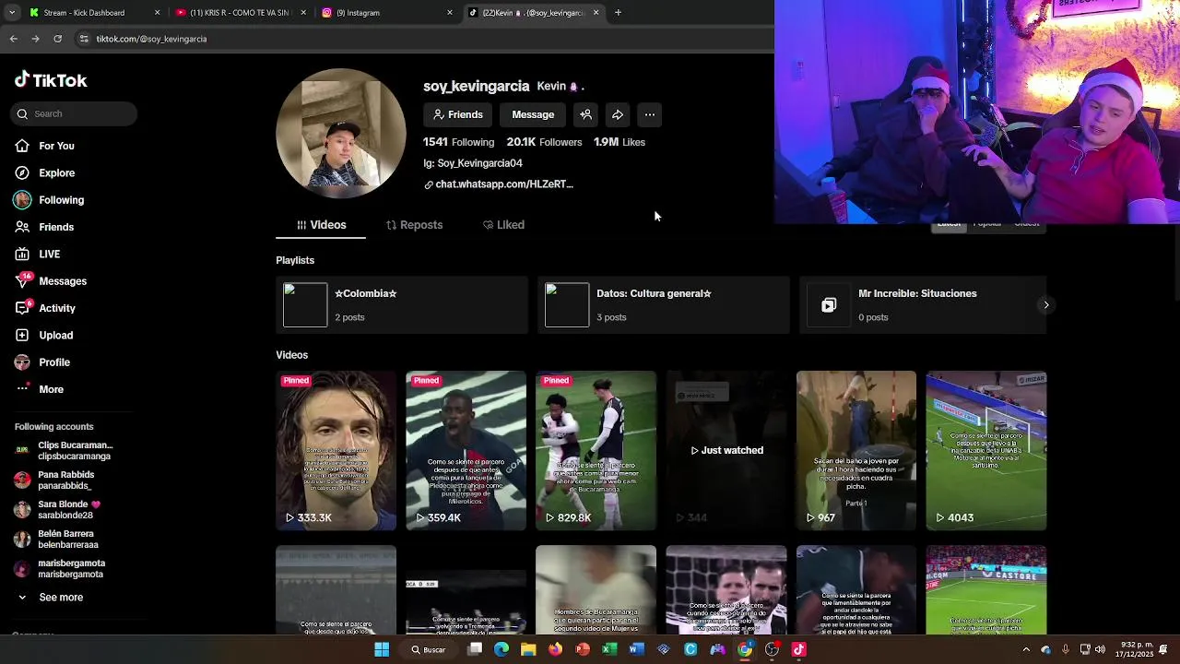Click the address bar URL
This screenshot has height=664, width=1180.
click(x=151, y=39)
